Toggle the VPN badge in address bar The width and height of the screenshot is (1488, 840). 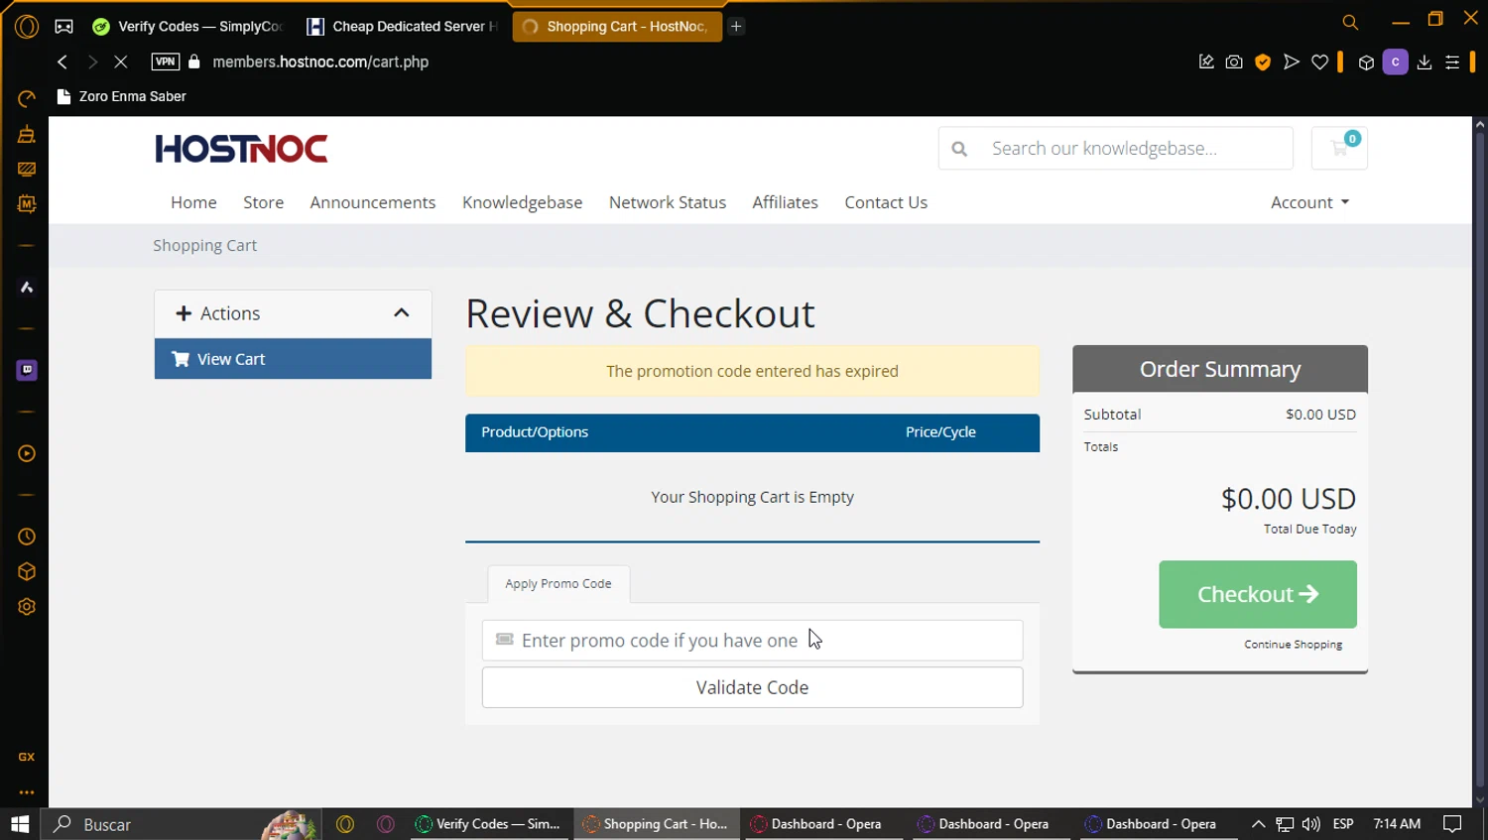(x=166, y=61)
